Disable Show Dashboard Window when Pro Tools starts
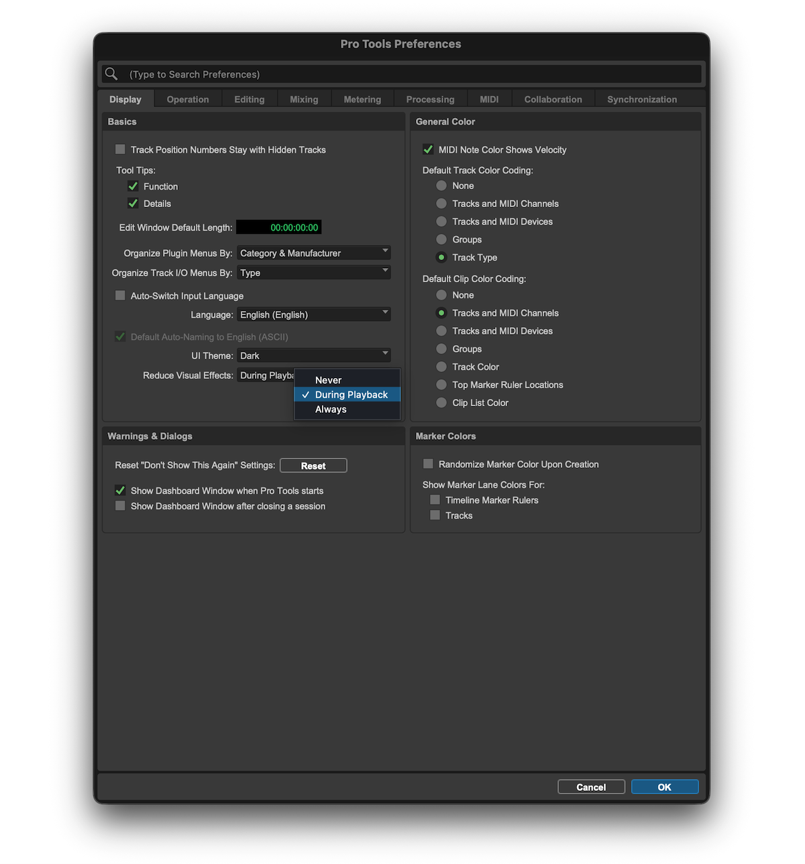The height and width of the screenshot is (864, 805). click(120, 490)
